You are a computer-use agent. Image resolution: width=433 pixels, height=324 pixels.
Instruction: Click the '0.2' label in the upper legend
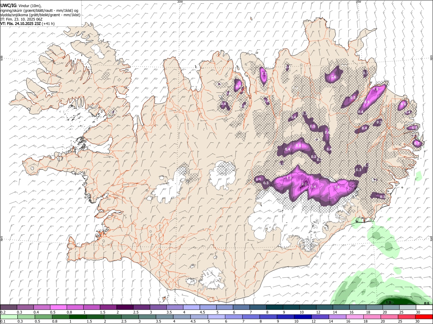[3, 312]
